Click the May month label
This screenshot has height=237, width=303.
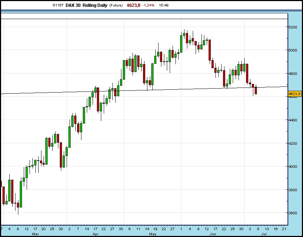tap(153, 234)
